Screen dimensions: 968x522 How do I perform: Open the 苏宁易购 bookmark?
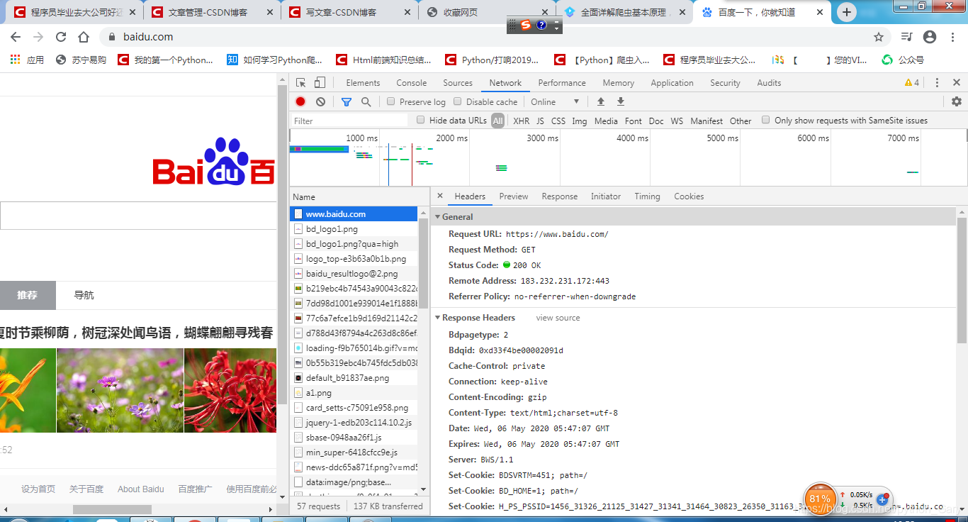(81, 60)
